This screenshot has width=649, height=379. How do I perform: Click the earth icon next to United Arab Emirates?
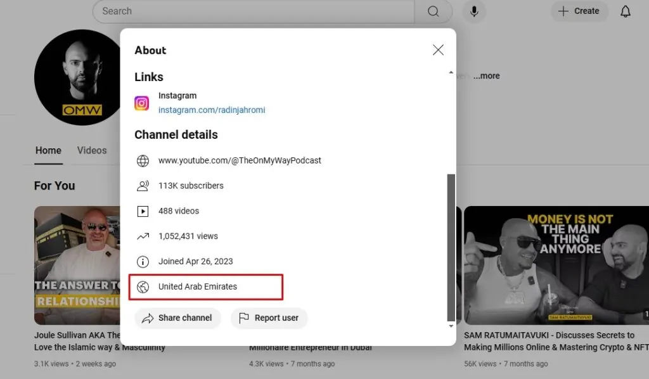tap(143, 286)
